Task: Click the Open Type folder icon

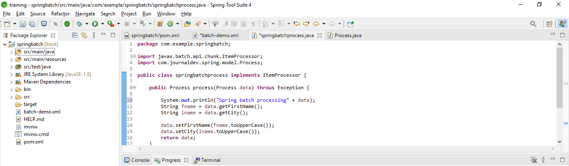Action: pos(187,24)
